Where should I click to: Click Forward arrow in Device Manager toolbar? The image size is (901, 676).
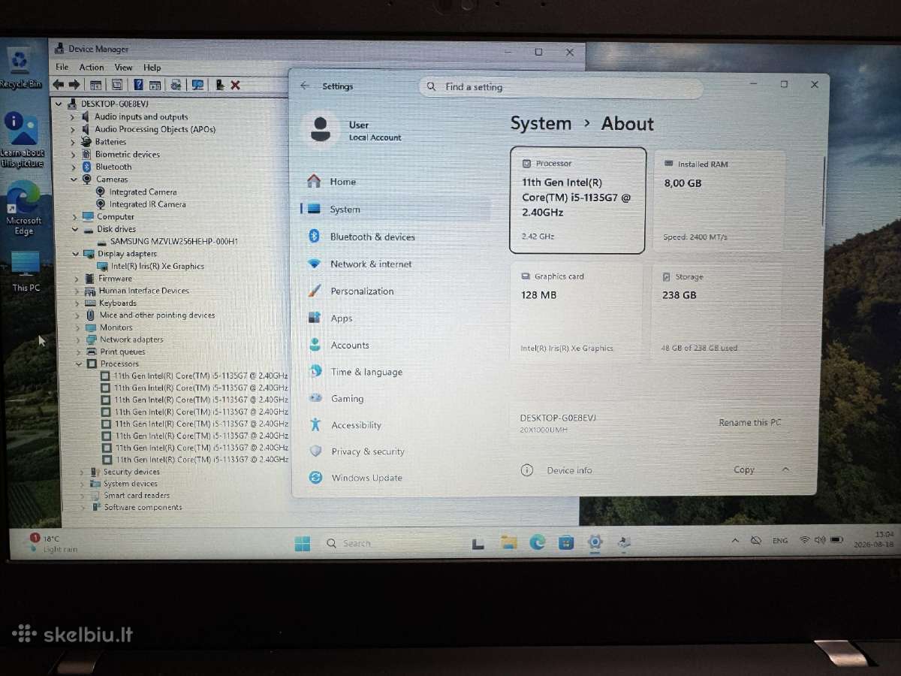(x=74, y=85)
